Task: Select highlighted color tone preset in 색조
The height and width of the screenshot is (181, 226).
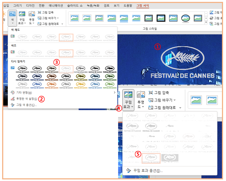Action: tap(66, 53)
